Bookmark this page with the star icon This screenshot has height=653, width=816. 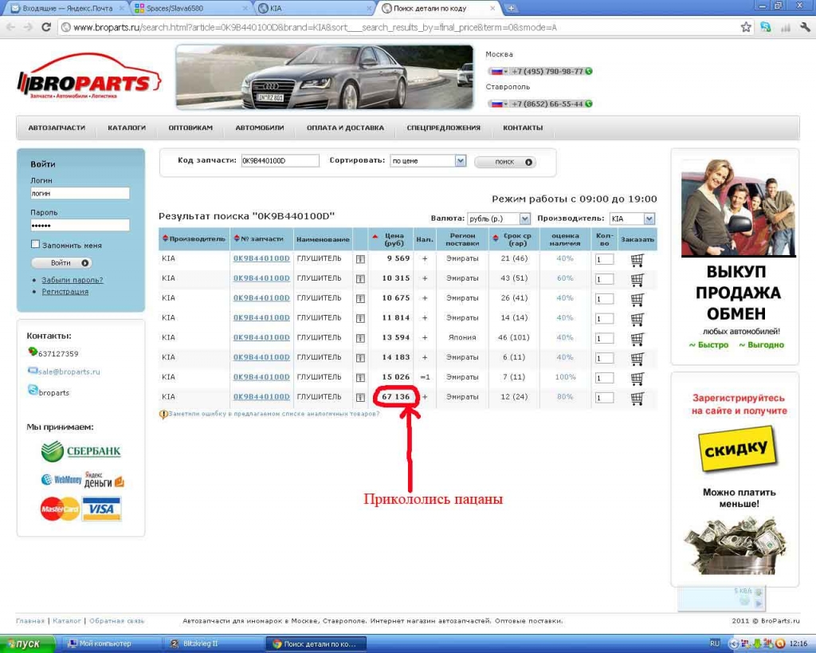[x=746, y=27]
